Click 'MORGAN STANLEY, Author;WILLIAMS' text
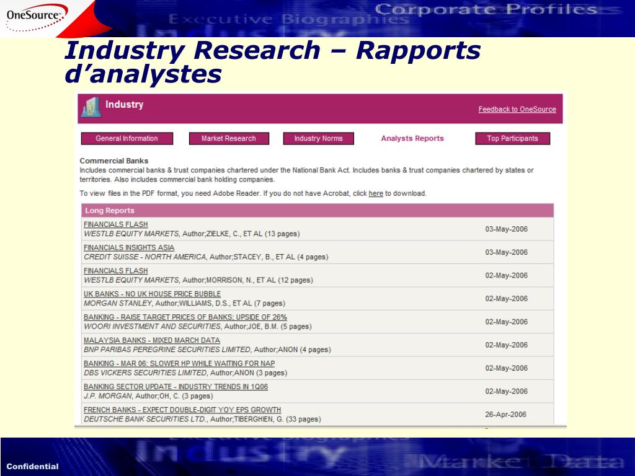The height and width of the screenshot is (476, 635). point(184,303)
